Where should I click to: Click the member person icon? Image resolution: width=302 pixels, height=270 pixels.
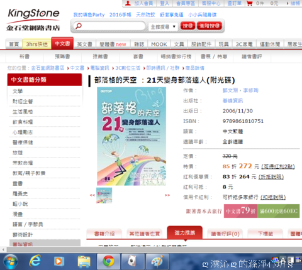(x=128, y=3)
